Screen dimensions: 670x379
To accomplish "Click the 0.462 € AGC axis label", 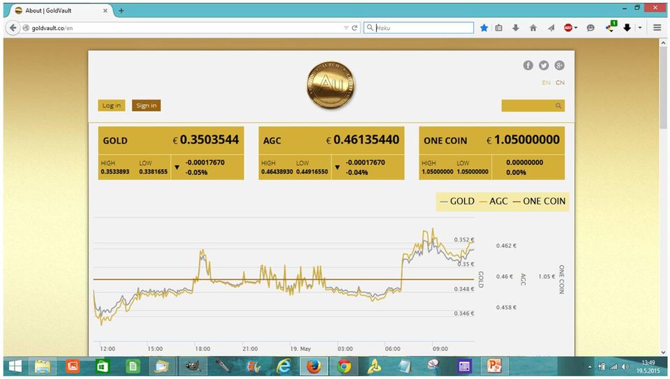I will pyautogui.click(x=507, y=245).
